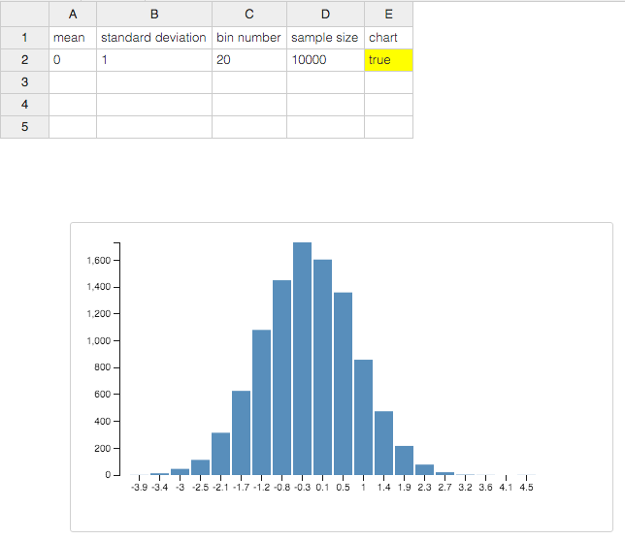Image resolution: width=625 pixels, height=540 pixels.
Task: Click the histogram bar at -3
Action: click(x=181, y=472)
